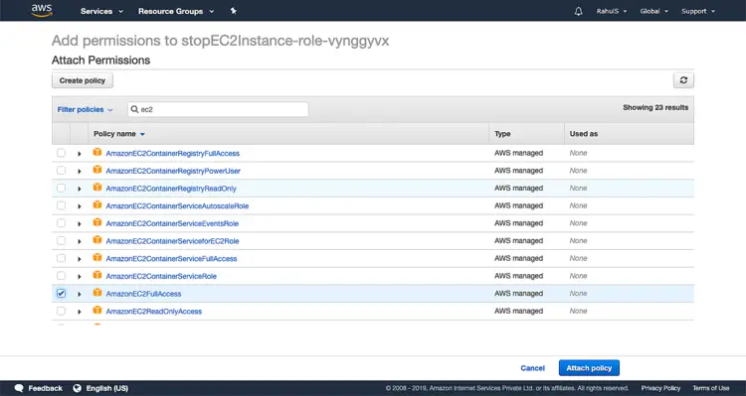Open the Services menu
This screenshot has height=396, width=746.
(101, 11)
